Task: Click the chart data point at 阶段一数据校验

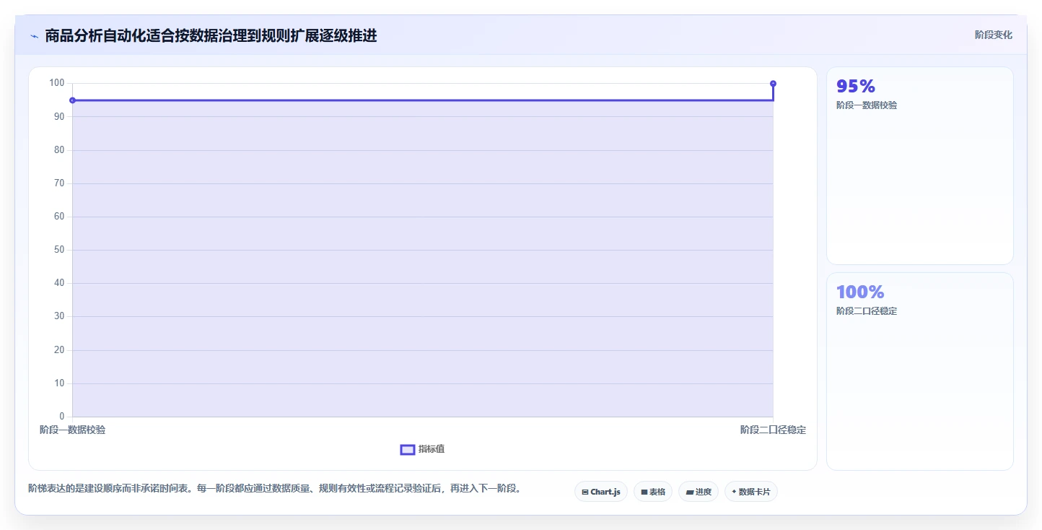Action: coord(72,100)
